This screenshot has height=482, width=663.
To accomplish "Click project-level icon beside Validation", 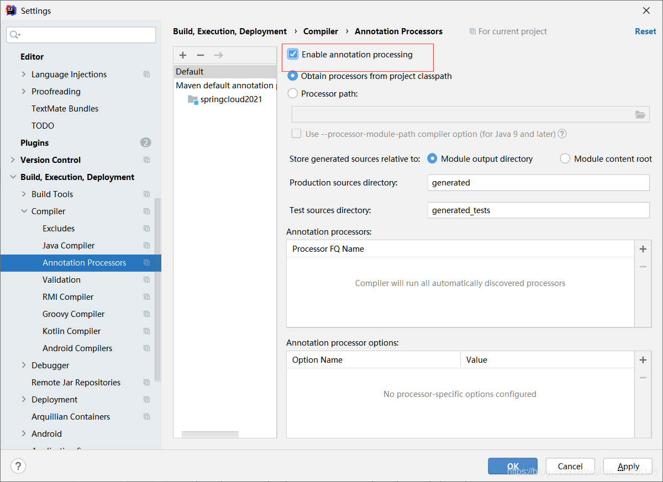I will coord(146,280).
